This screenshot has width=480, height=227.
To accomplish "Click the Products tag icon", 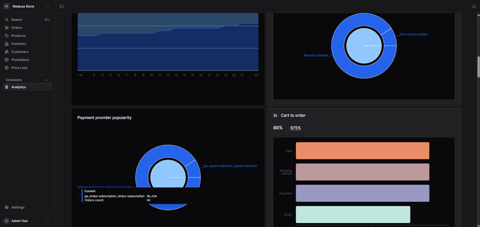I will pos(7,36).
